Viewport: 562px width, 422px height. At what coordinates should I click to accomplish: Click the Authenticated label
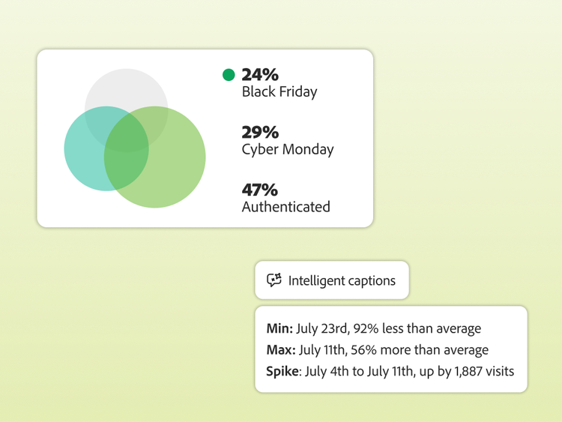click(285, 207)
